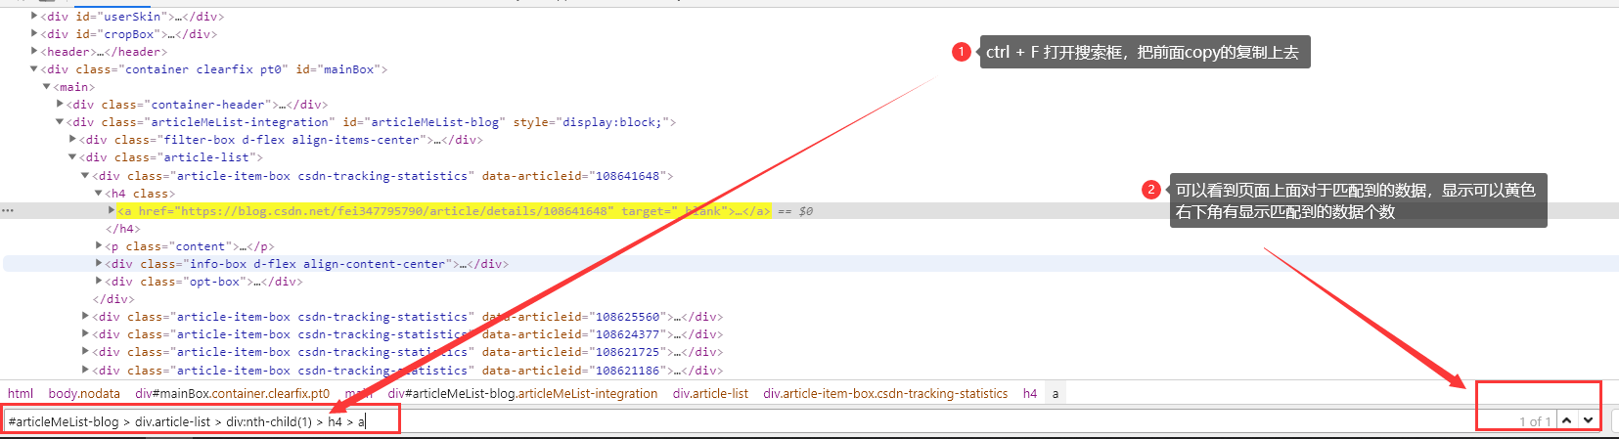Click the closing </h4> tag line
This screenshot has height=439, width=1619.
coord(123,229)
